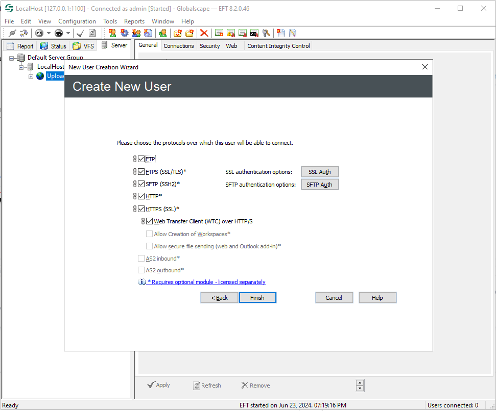Open the dropdown arrow next to STOP

click(68, 33)
